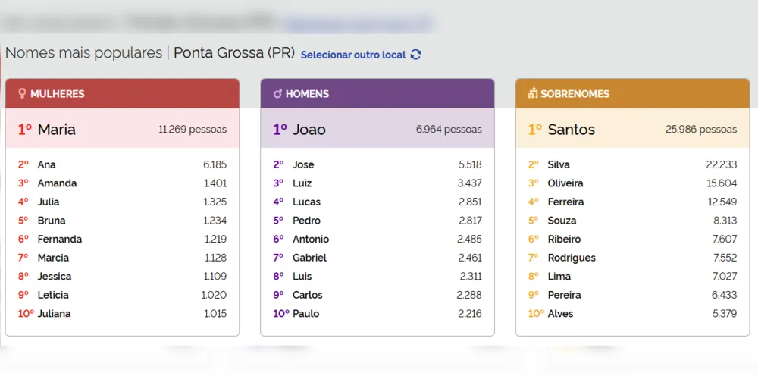Click the 1º Santos top surname row
Screen dimensions: 758x379
(633, 128)
